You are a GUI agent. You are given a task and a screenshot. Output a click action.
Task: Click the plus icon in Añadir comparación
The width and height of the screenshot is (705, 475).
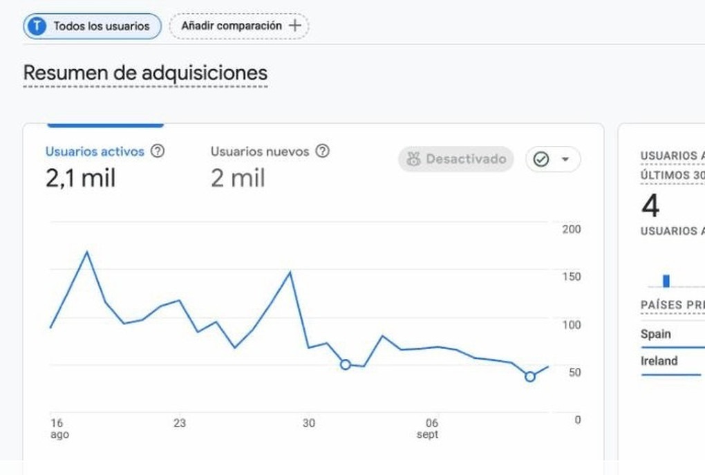(295, 26)
